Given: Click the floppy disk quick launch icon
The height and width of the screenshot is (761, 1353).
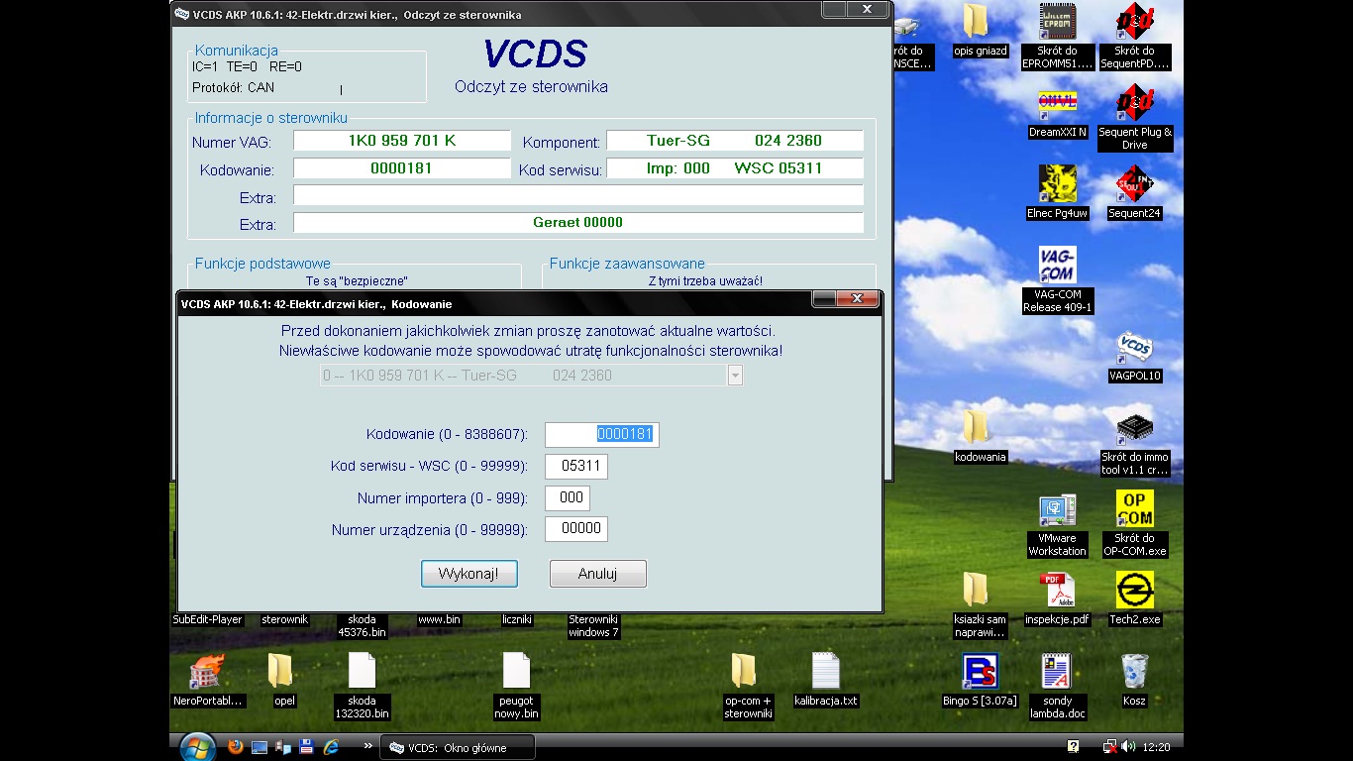Looking at the screenshot, I should (307, 746).
